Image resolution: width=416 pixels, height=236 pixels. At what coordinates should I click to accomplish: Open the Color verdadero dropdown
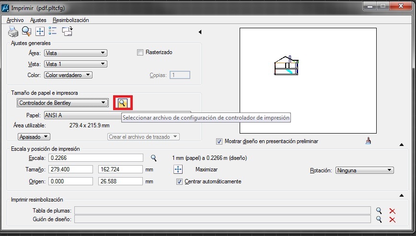click(x=68, y=75)
